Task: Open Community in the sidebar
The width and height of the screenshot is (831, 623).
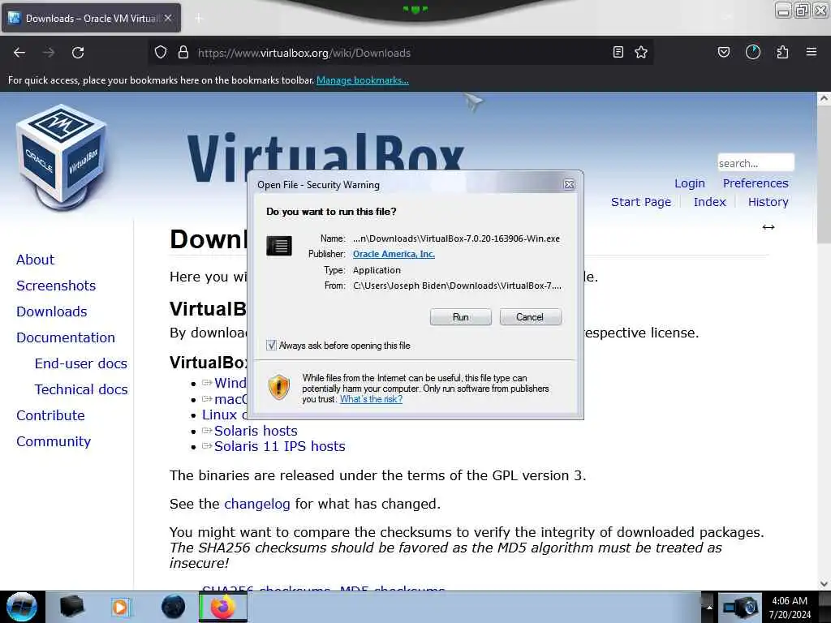Action: pos(54,441)
